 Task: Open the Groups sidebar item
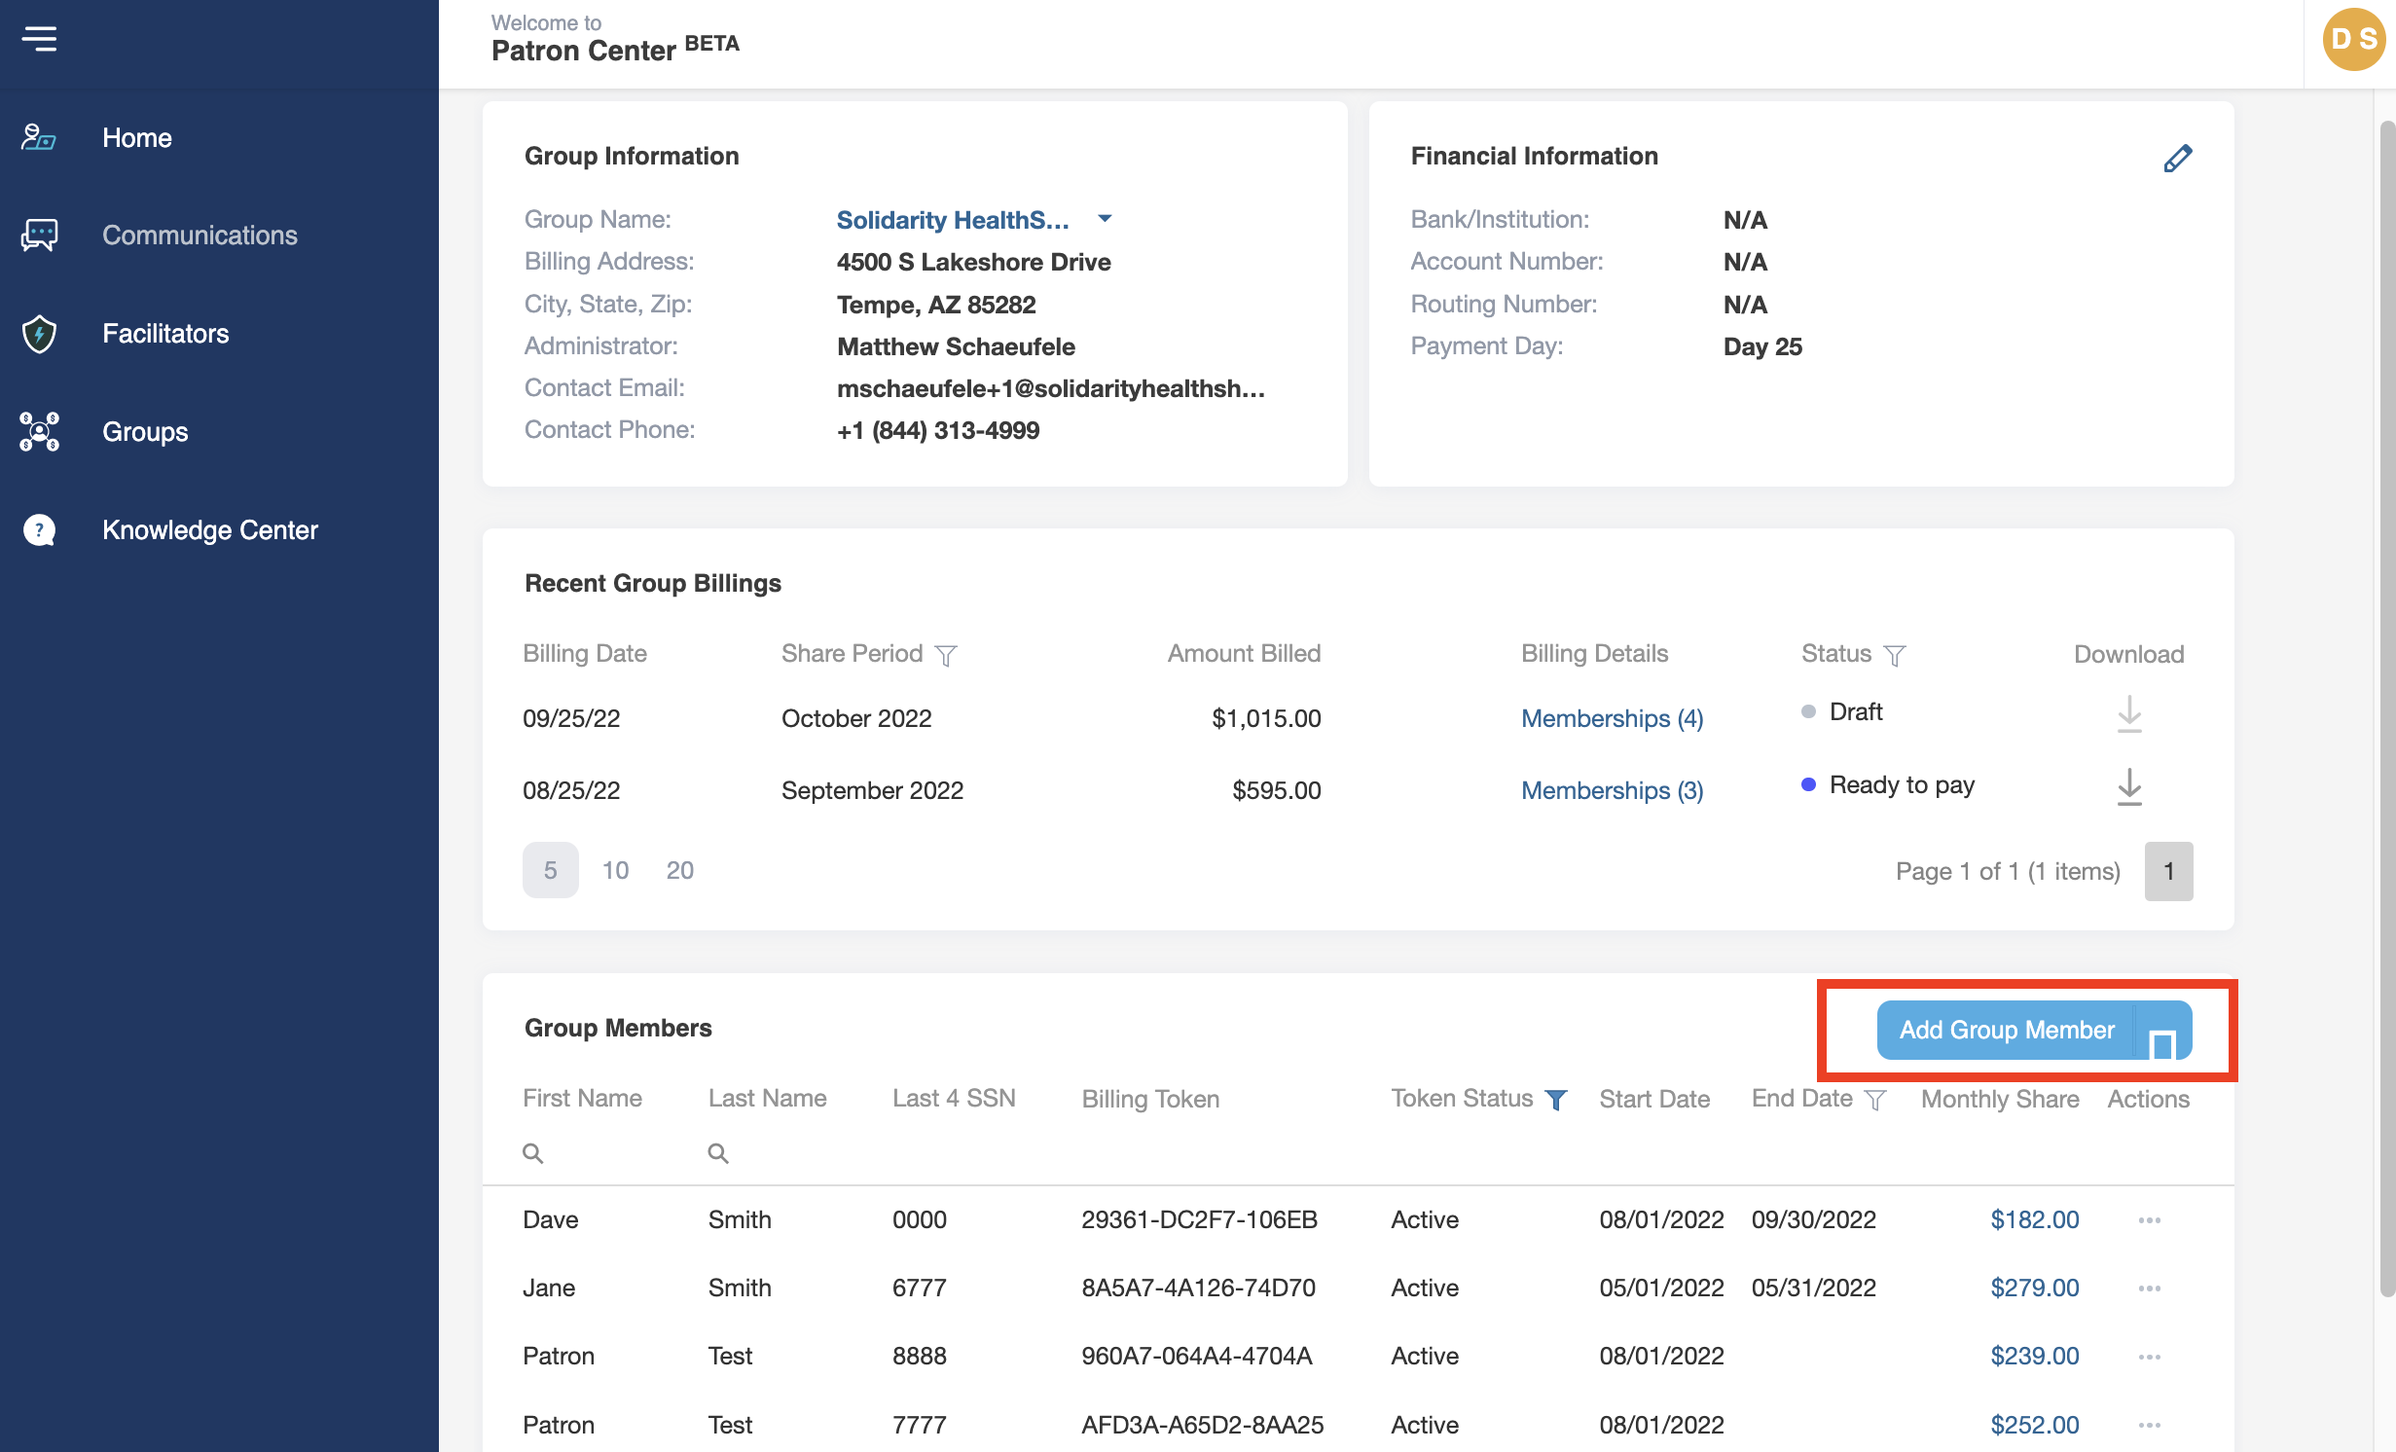145,432
